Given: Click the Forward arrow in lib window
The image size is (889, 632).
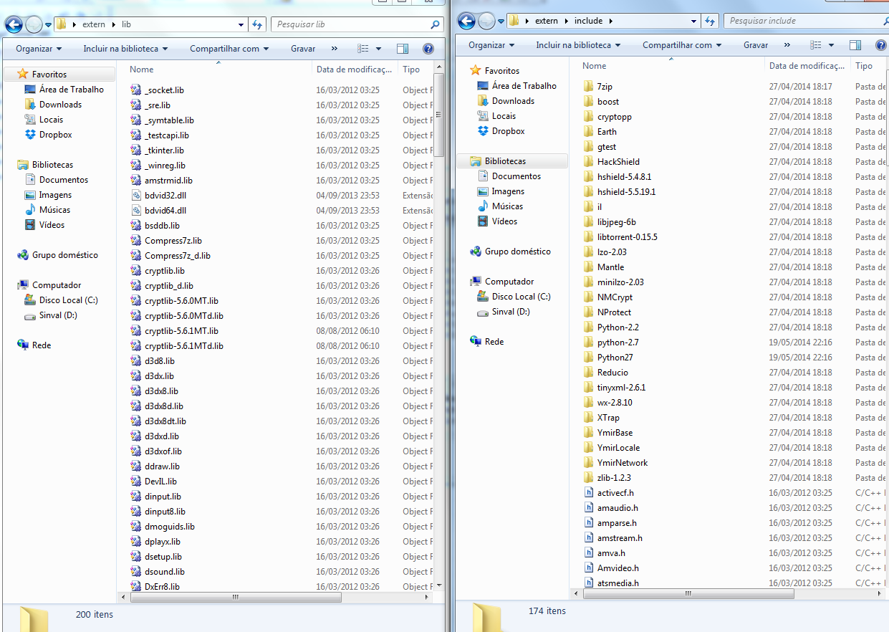Looking at the screenshot, I should (x=34, y=25).
